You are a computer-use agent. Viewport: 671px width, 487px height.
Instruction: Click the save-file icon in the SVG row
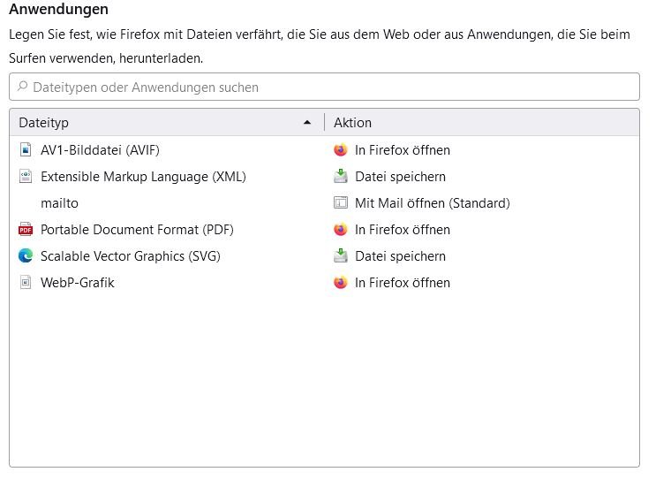[341, 255]
